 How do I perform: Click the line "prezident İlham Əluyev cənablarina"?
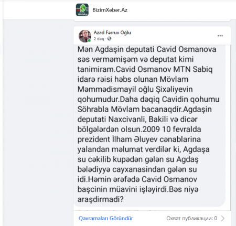point(139,139)
